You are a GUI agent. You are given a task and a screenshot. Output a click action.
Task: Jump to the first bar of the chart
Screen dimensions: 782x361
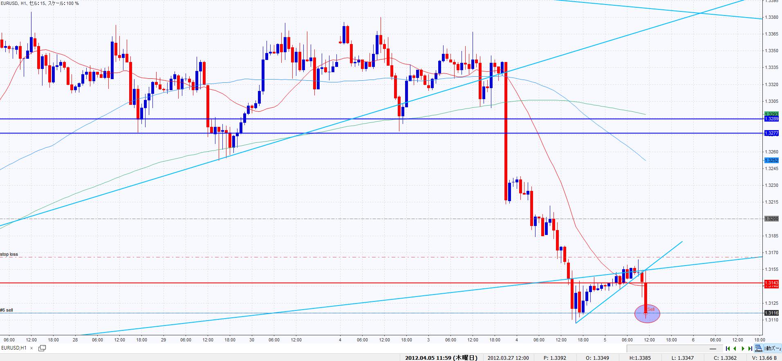[x=728, y=348]
